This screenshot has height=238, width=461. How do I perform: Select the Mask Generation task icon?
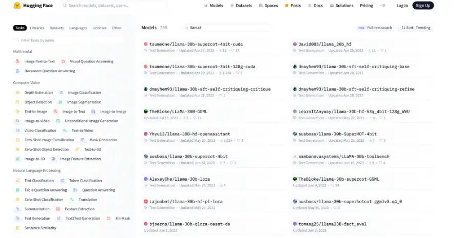coord(83,140)
